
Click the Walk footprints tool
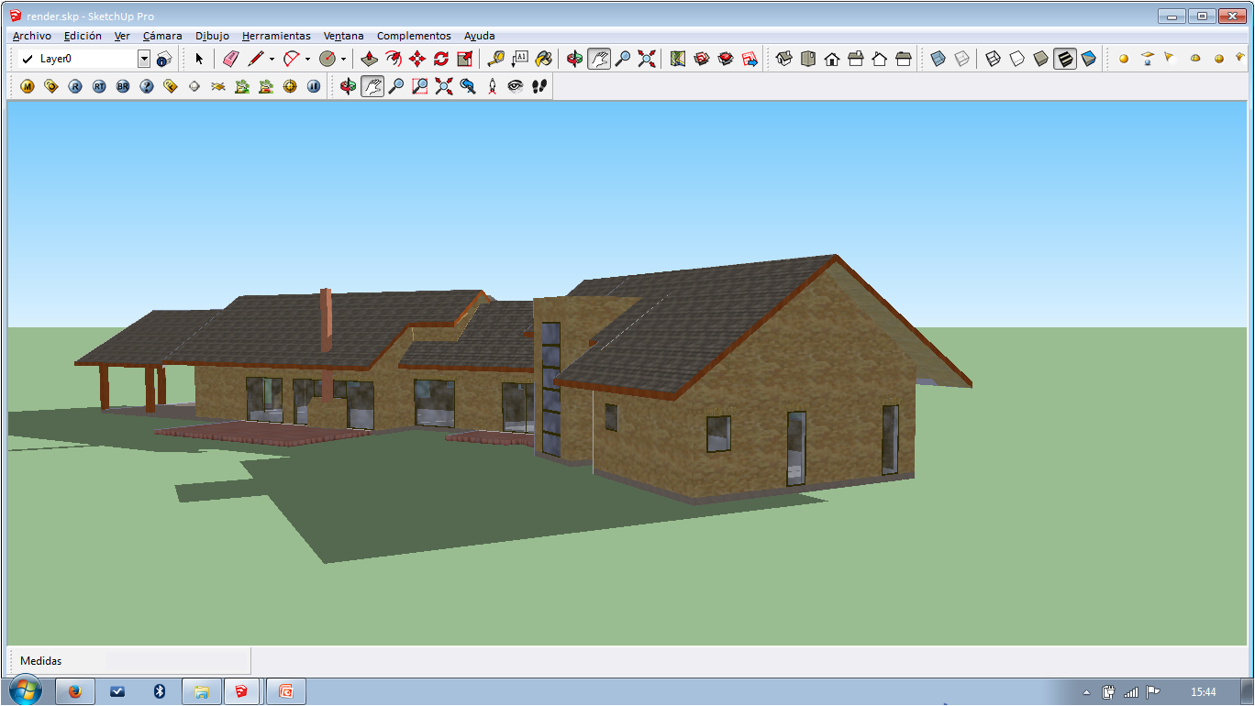(539, 86)
